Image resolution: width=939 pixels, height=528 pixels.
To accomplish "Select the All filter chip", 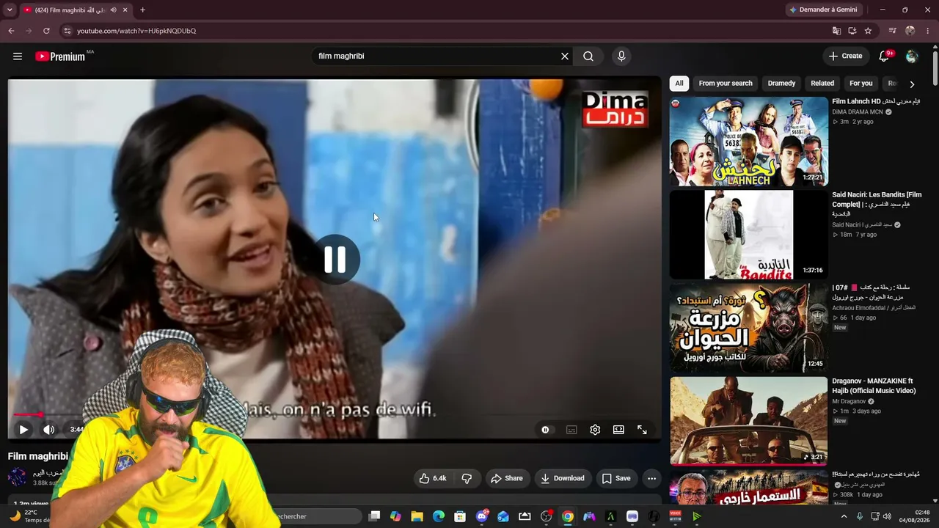I will click(679, 84).
